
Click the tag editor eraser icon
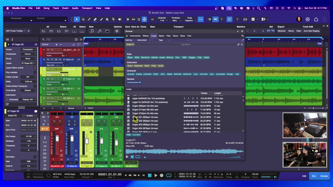click(238, 44)
